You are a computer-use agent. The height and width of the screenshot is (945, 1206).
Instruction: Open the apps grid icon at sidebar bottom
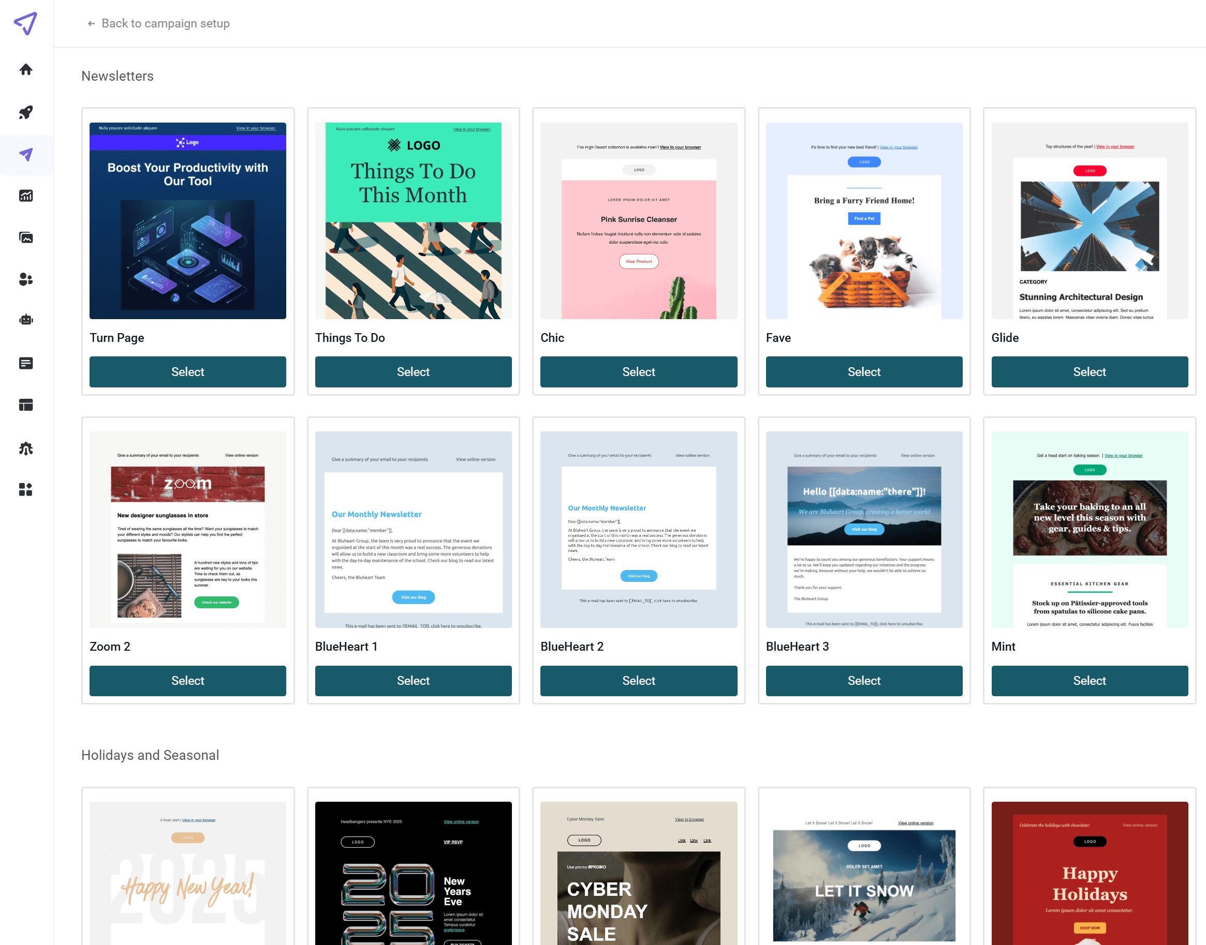[x=26, y=489]
